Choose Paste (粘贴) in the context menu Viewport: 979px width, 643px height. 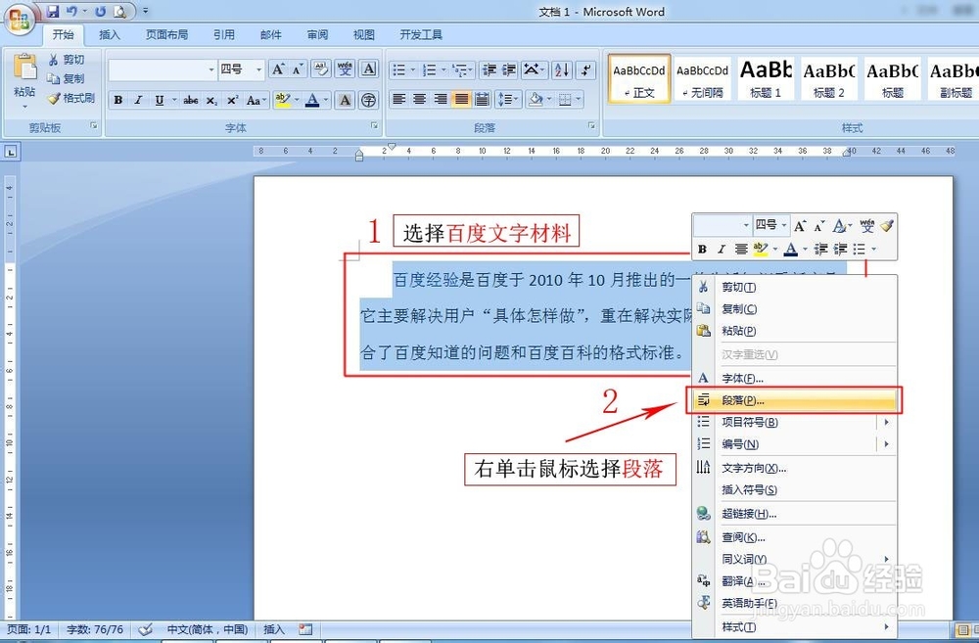[x=795, y=331]
